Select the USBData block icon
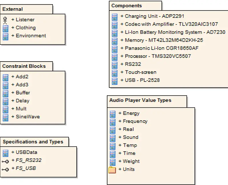Screen dimensions: 228x185 [x=5, y=153]
